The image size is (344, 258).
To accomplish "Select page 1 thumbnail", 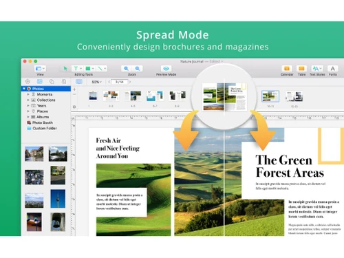I will coord(93,96).
